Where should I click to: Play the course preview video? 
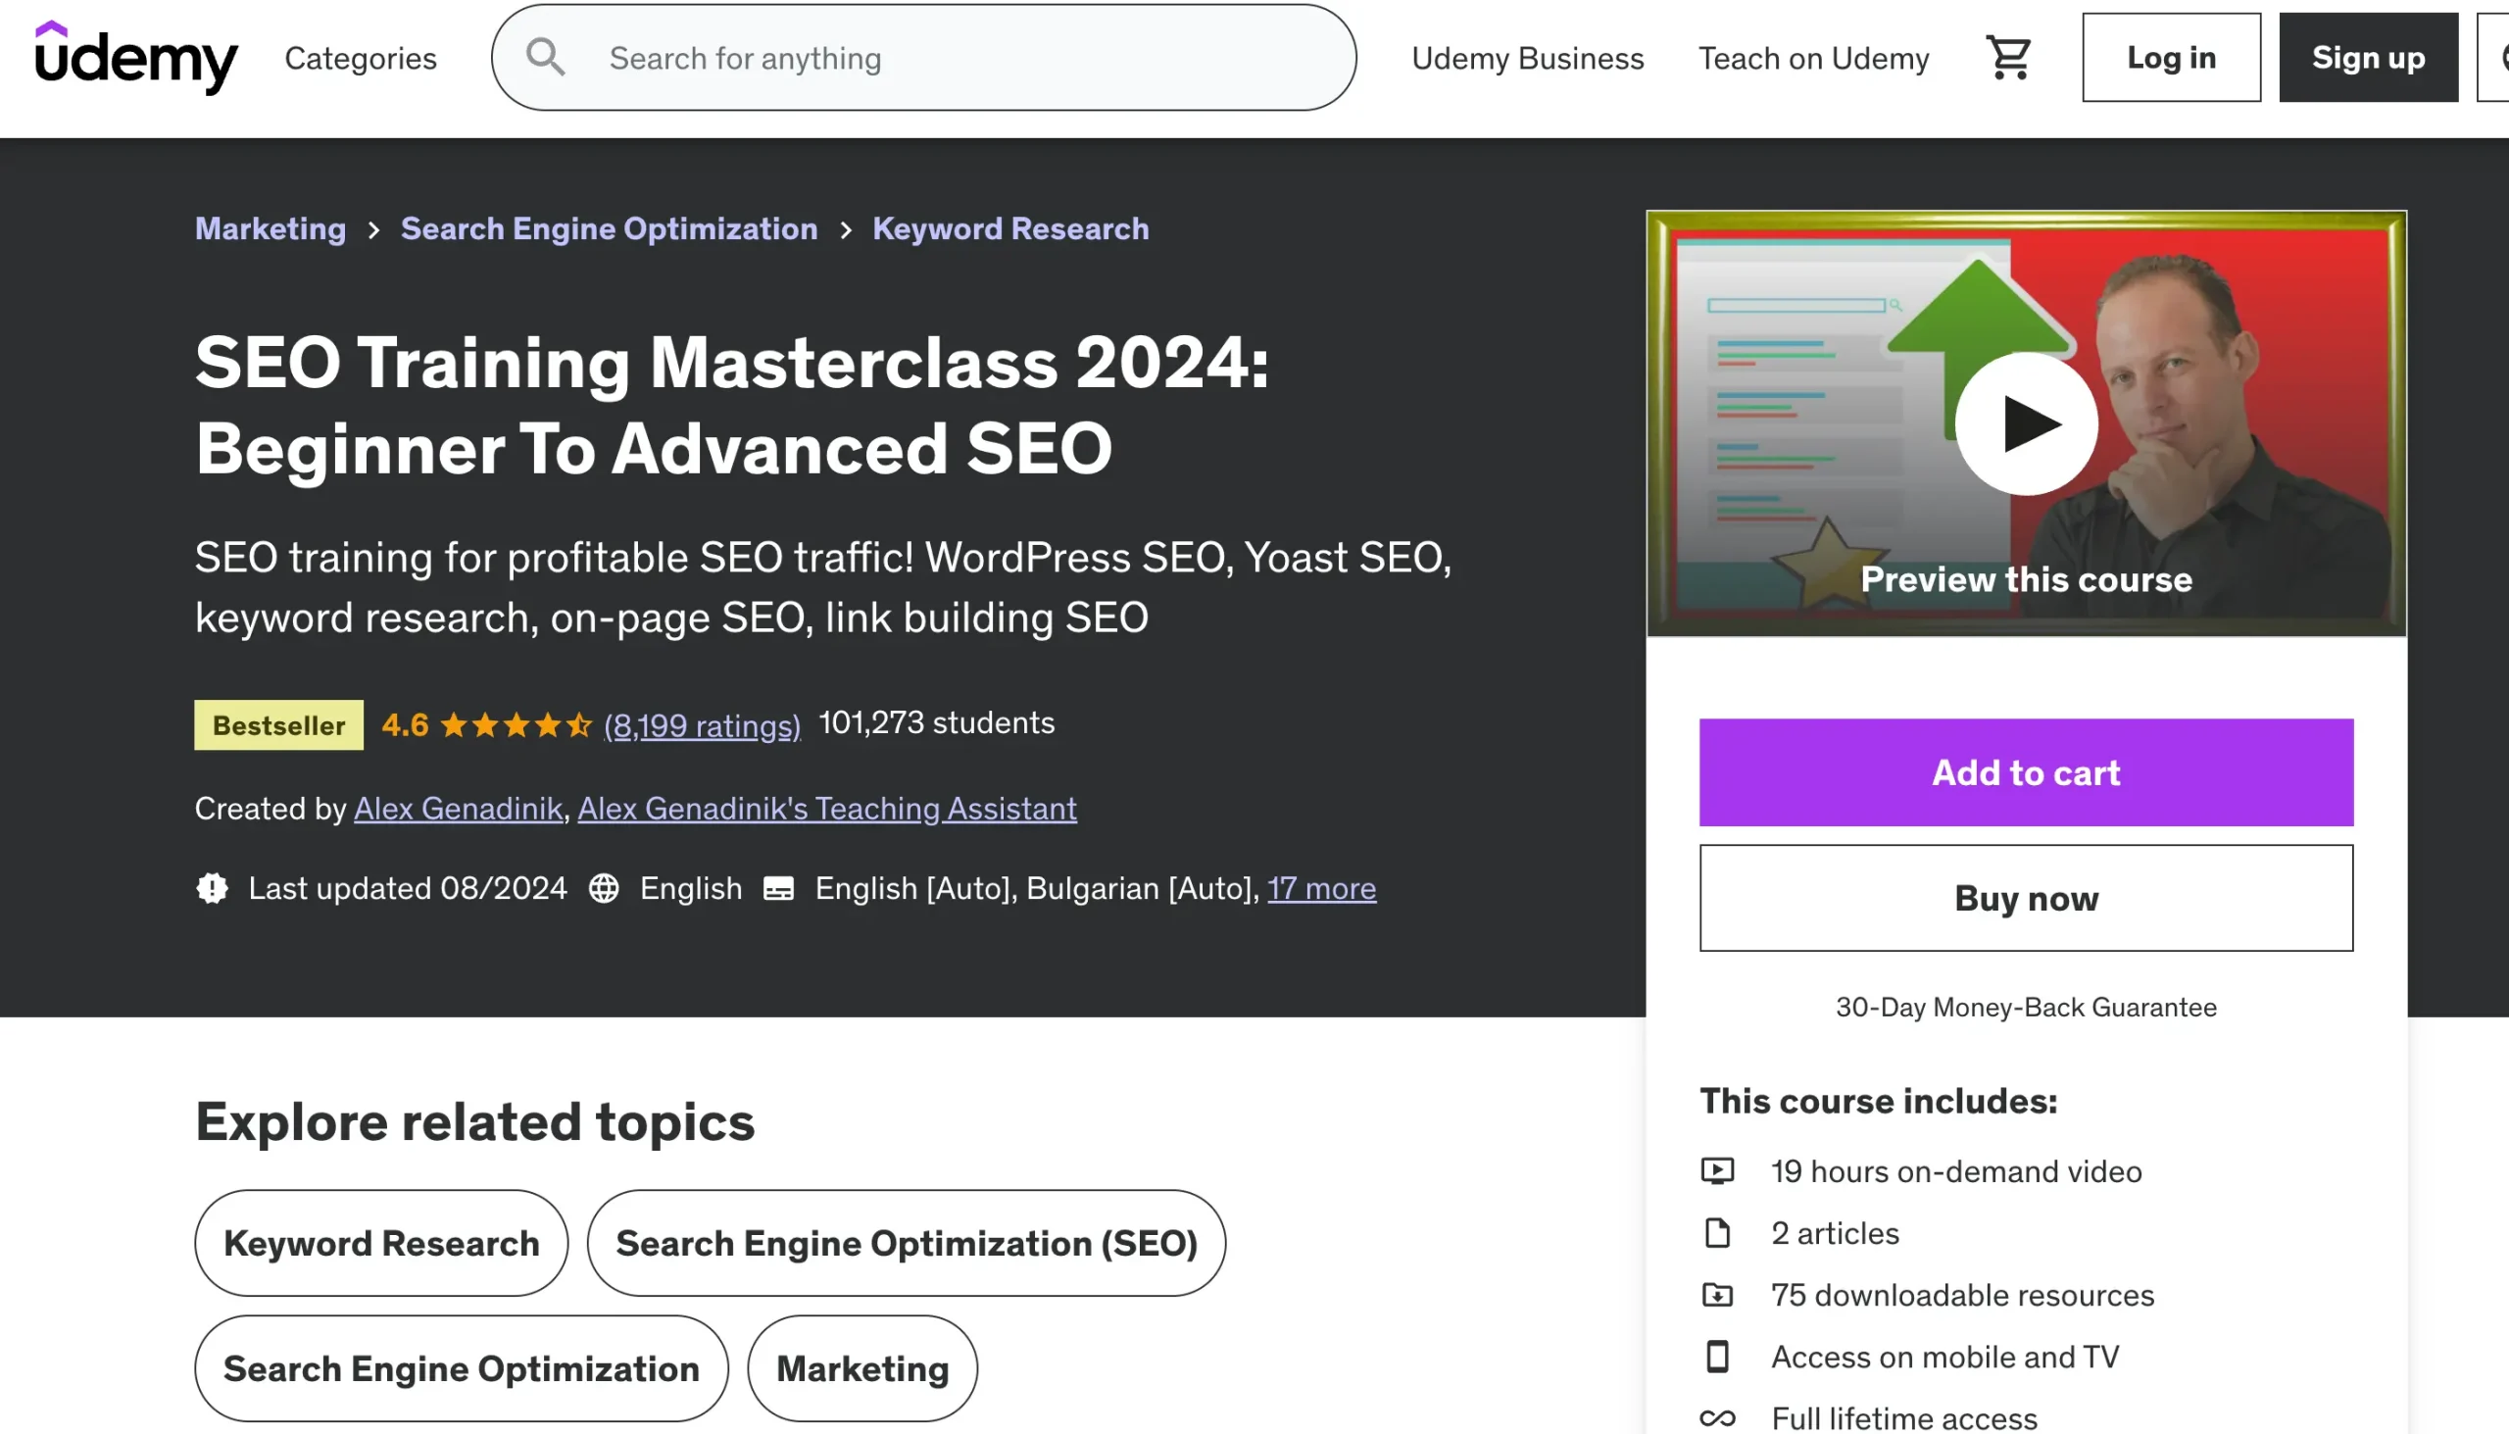(2026, 424)
